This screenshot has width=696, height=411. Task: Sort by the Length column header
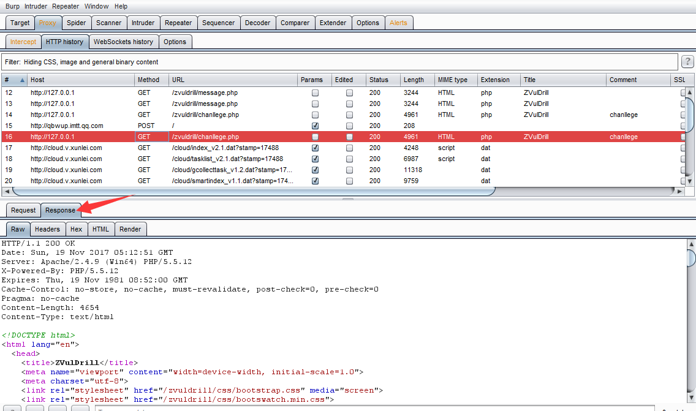coord(417,80)
